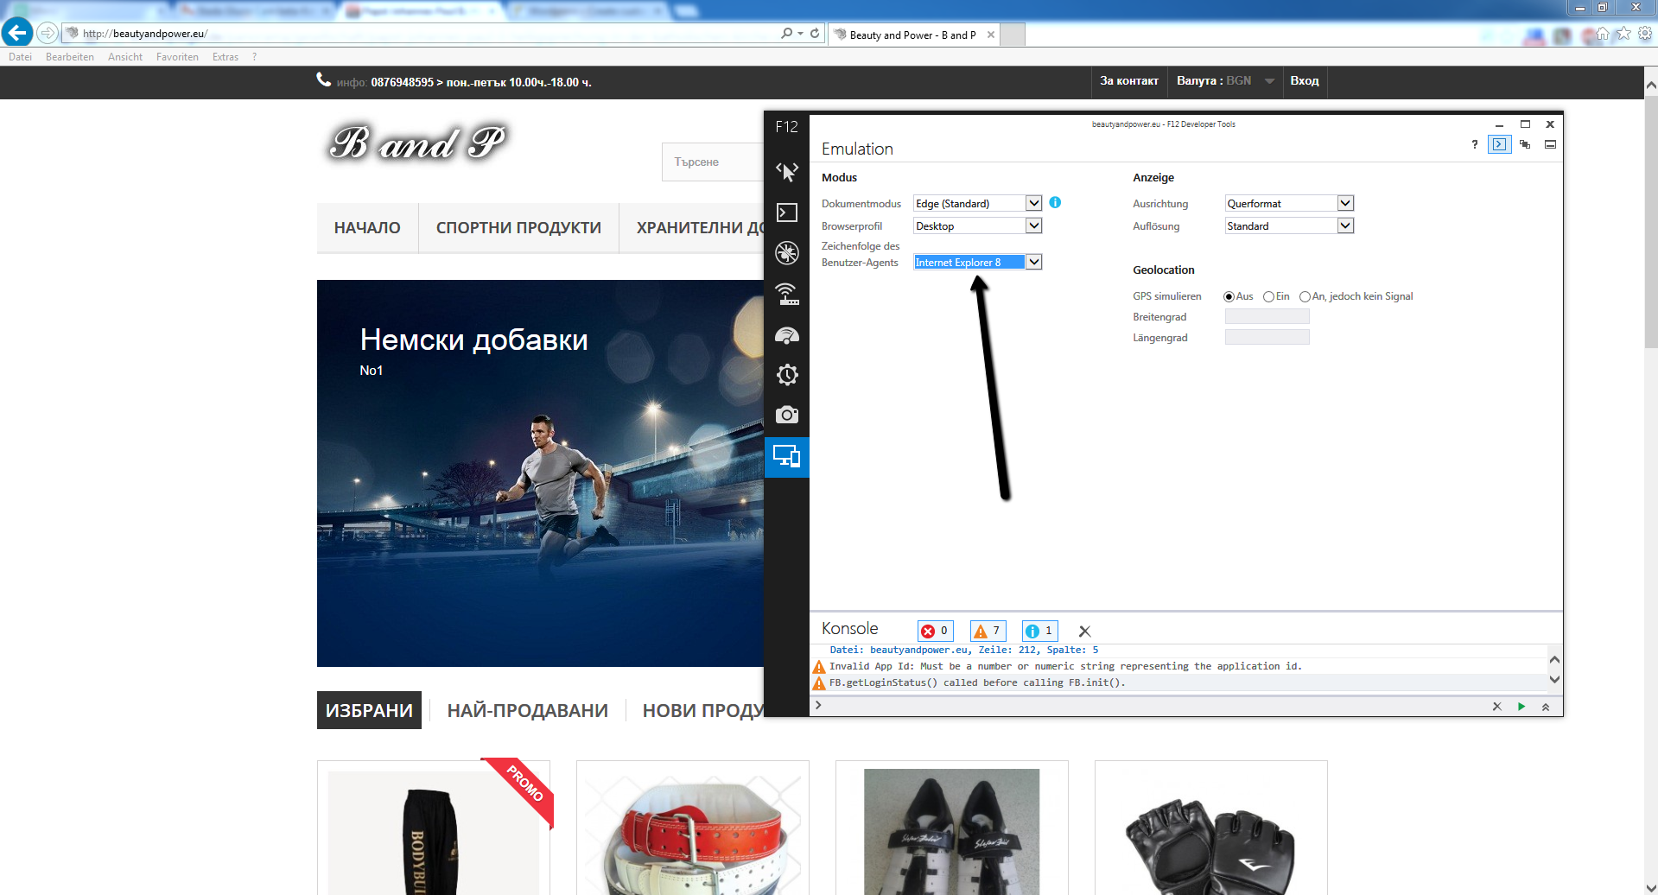Screen dimensions: 1658x895
Task: Open the Ansicht menu
Action: click(125, 57)
